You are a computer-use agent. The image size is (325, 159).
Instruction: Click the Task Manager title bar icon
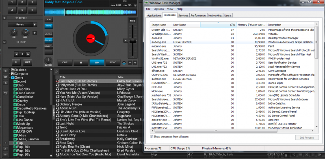(147, 3)
